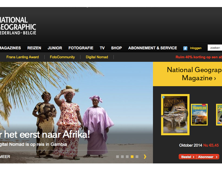Select the TV menu item

point(102,48)
